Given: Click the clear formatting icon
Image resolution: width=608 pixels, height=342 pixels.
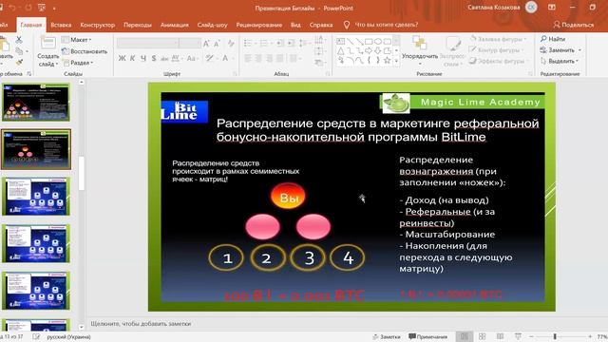Looking at the screenshot, I should pyautogui.click(x=231, y=44).
